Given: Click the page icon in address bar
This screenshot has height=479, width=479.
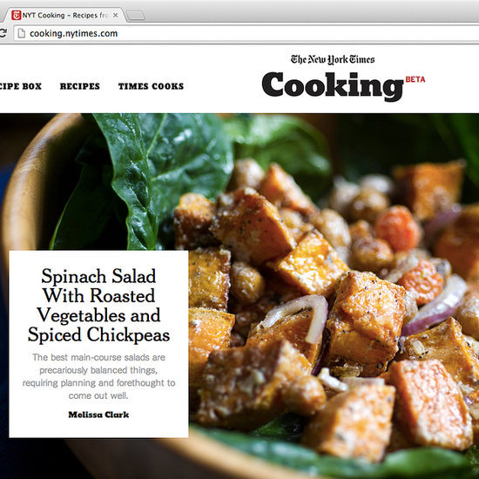Looking at the screenshot, I should [22, 33].
